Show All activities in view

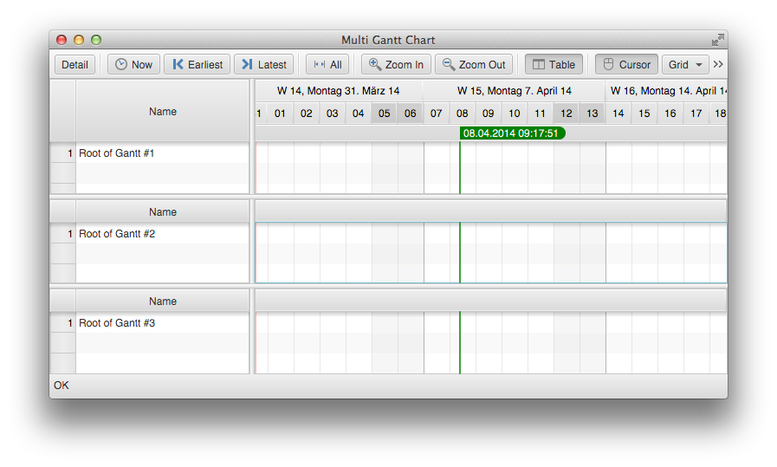click(327, 64)
